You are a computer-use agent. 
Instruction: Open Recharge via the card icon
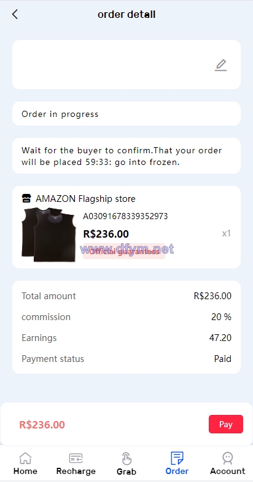tap(76, 458)
